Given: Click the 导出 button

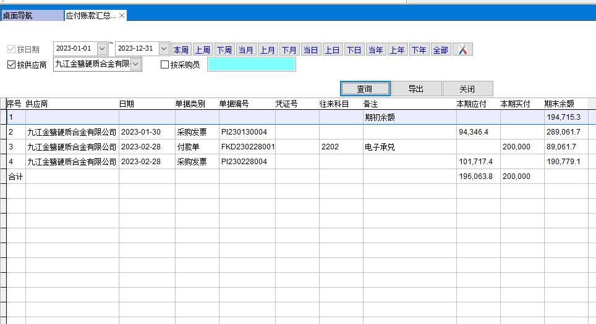Looking at the screenshot, I should (416, 89).
